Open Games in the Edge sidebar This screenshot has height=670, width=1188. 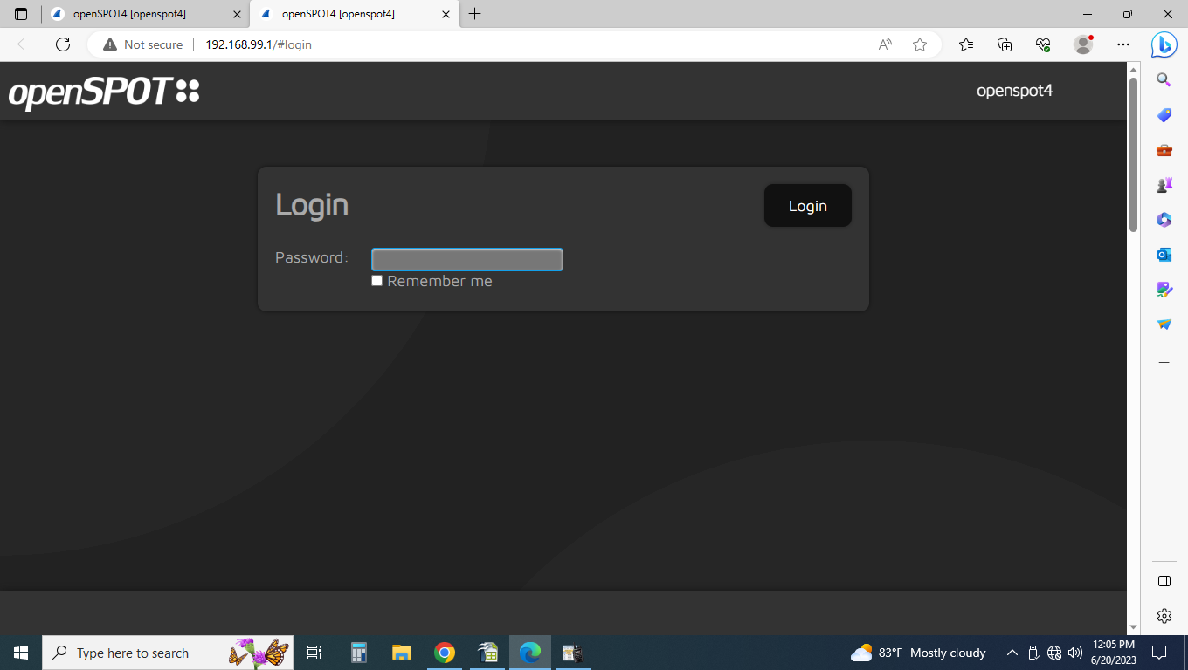[1164, 184]
